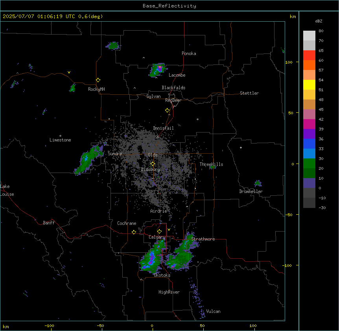The image size is (339, 331).
Task: Click the Okotoks town label
Action: click(x=162, y=275)
